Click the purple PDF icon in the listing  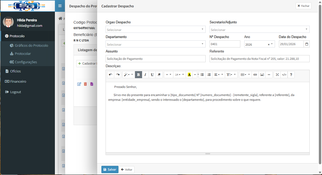[x=92, y=84]
